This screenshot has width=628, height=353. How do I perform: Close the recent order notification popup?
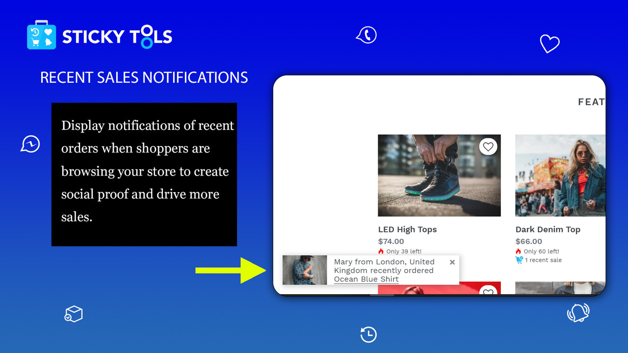coord(452,262)
